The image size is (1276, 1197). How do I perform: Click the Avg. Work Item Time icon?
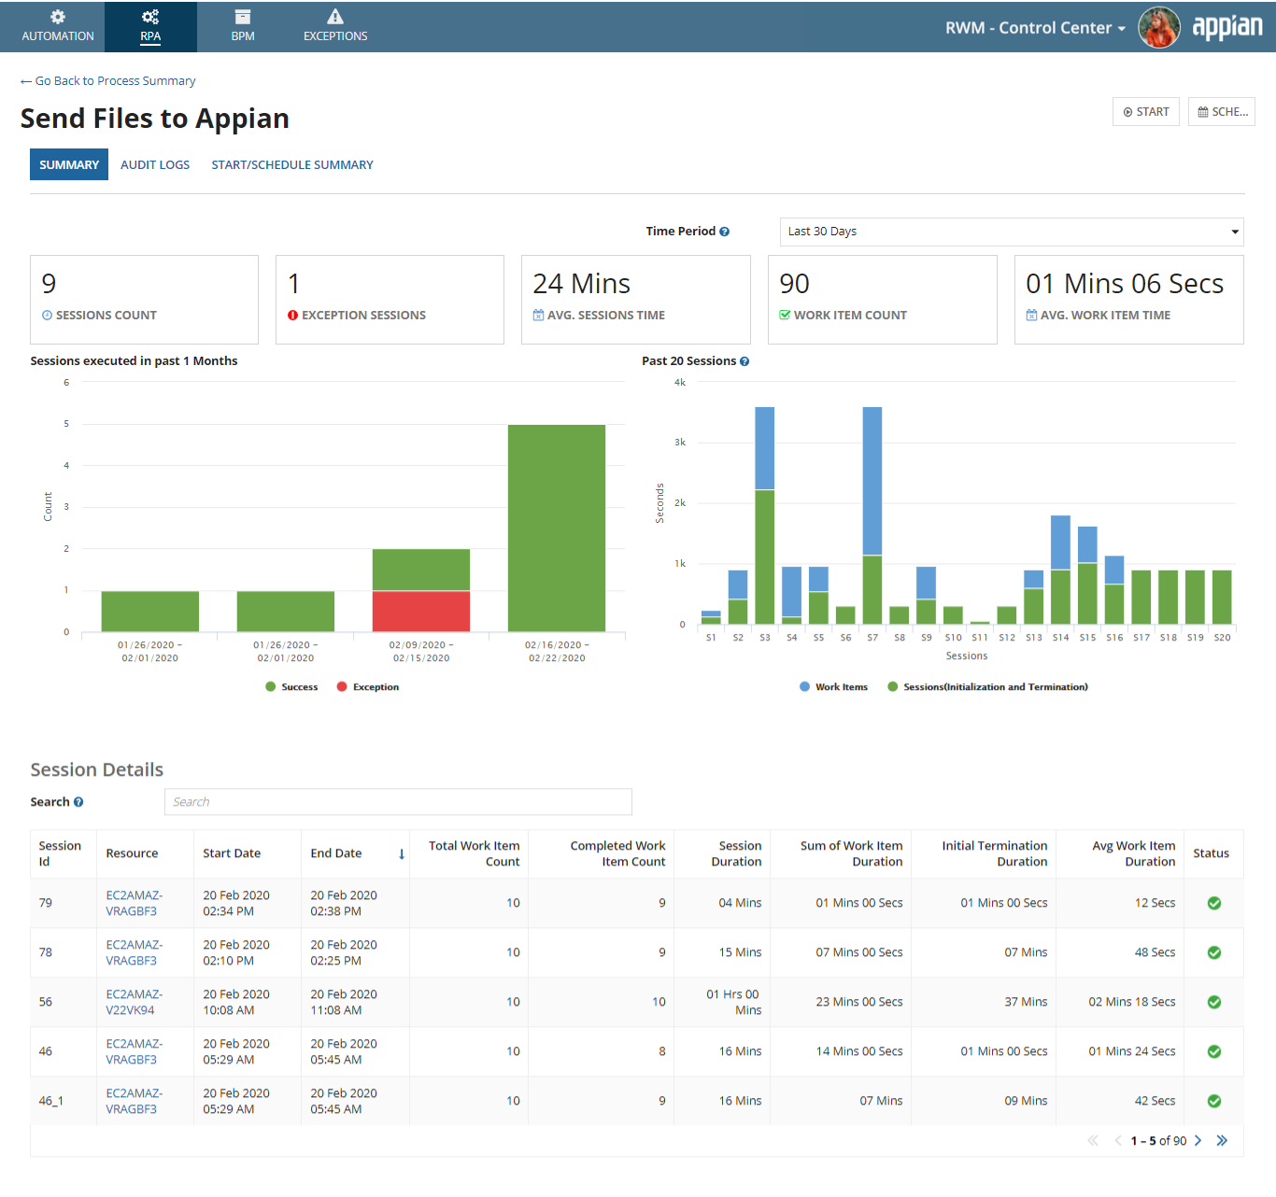pyautogui.click(x=1031, y=316)
